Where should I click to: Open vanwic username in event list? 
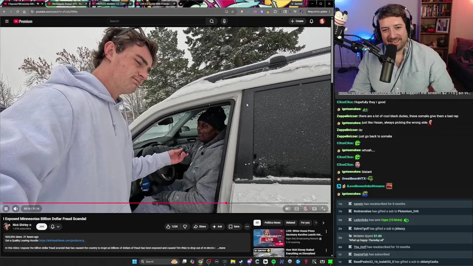[x=358, y=204]
